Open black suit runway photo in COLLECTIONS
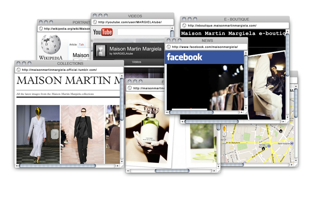This screenshot has height=202, width=315. (x=82, y=134)
